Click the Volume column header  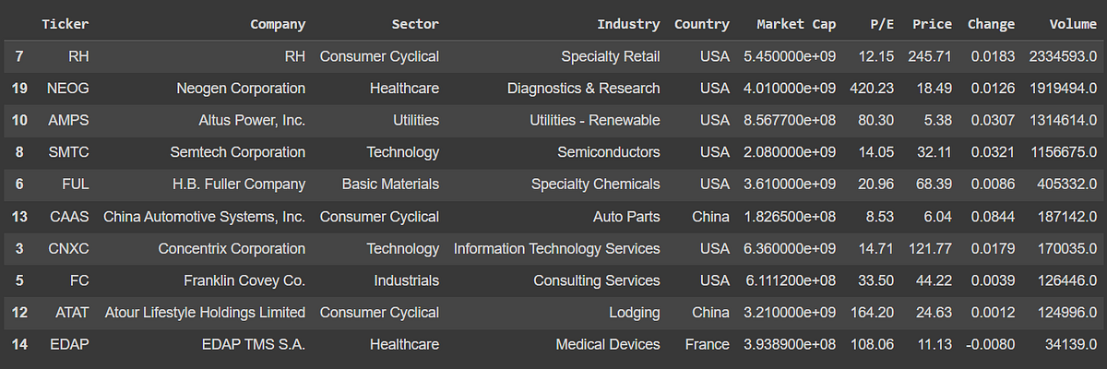pyautogui.click(x=1073, y=25)
